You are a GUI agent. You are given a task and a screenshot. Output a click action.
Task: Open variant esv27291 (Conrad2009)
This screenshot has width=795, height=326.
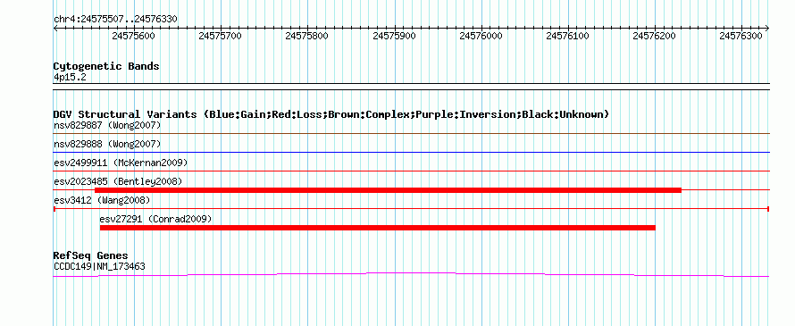pyautogui.click(x=155, y=219)
